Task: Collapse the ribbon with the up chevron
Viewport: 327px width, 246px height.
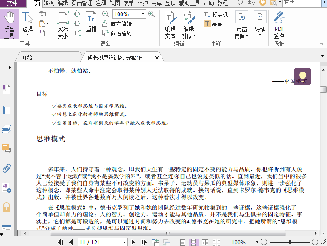Action: 321,43
